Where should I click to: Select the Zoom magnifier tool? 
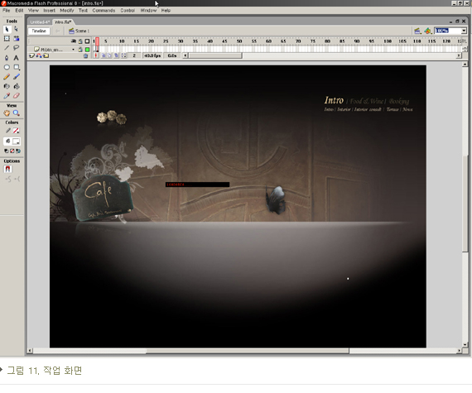[x=17, y=113]
